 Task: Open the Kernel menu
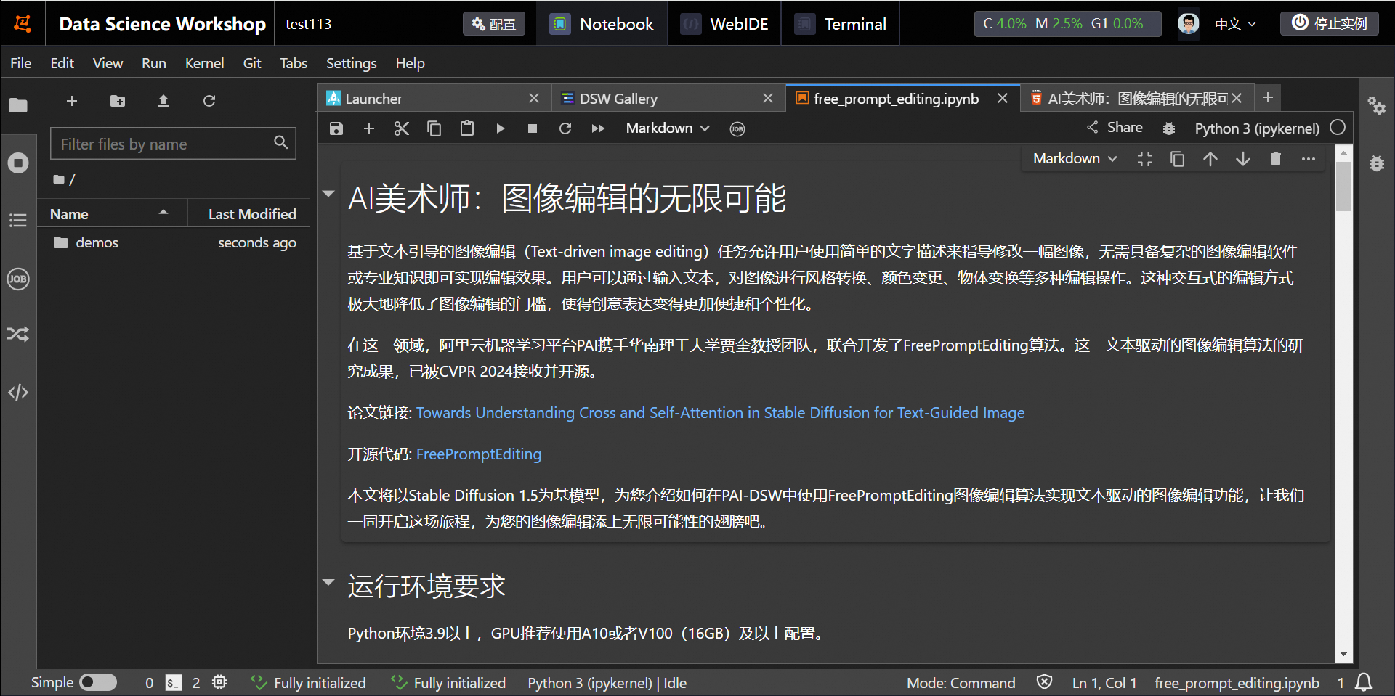(204, 63)
